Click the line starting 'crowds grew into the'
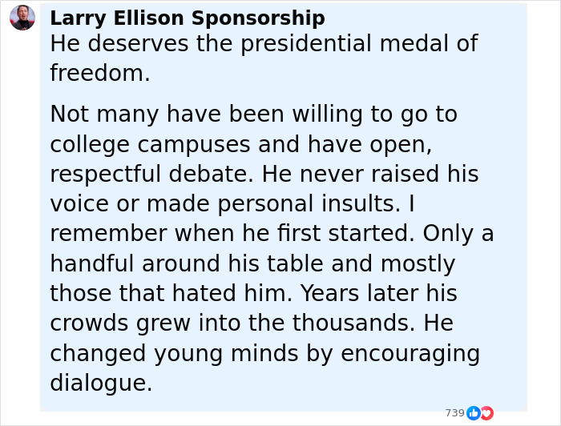The width and height of the screenshot is (561, 426). point(252,323)
